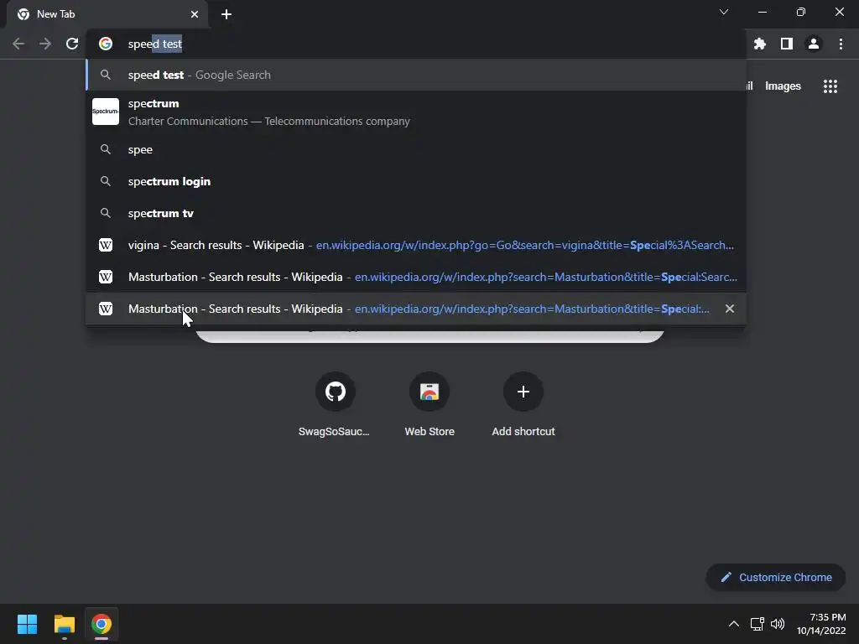Open File Explorer from taskbar
Image resolution: width=859 pixels, height=644 pixels.
pos(64,624)
